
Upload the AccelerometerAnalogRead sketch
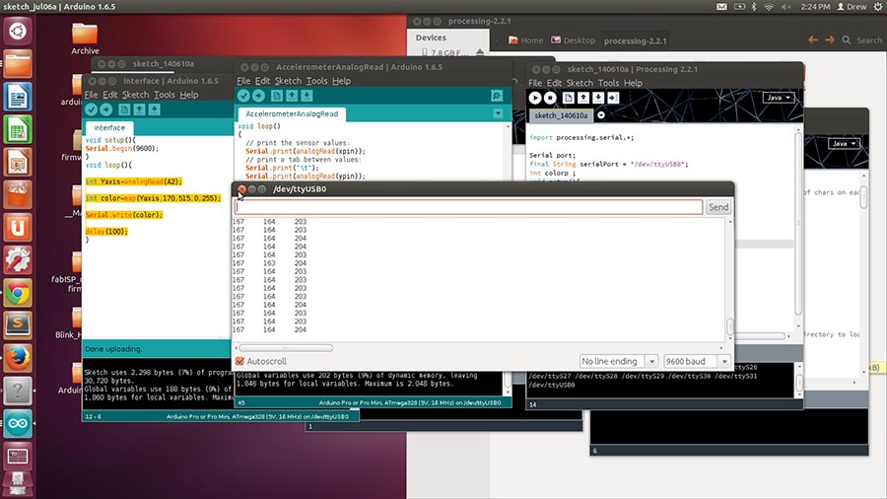[x=258, y=96]
